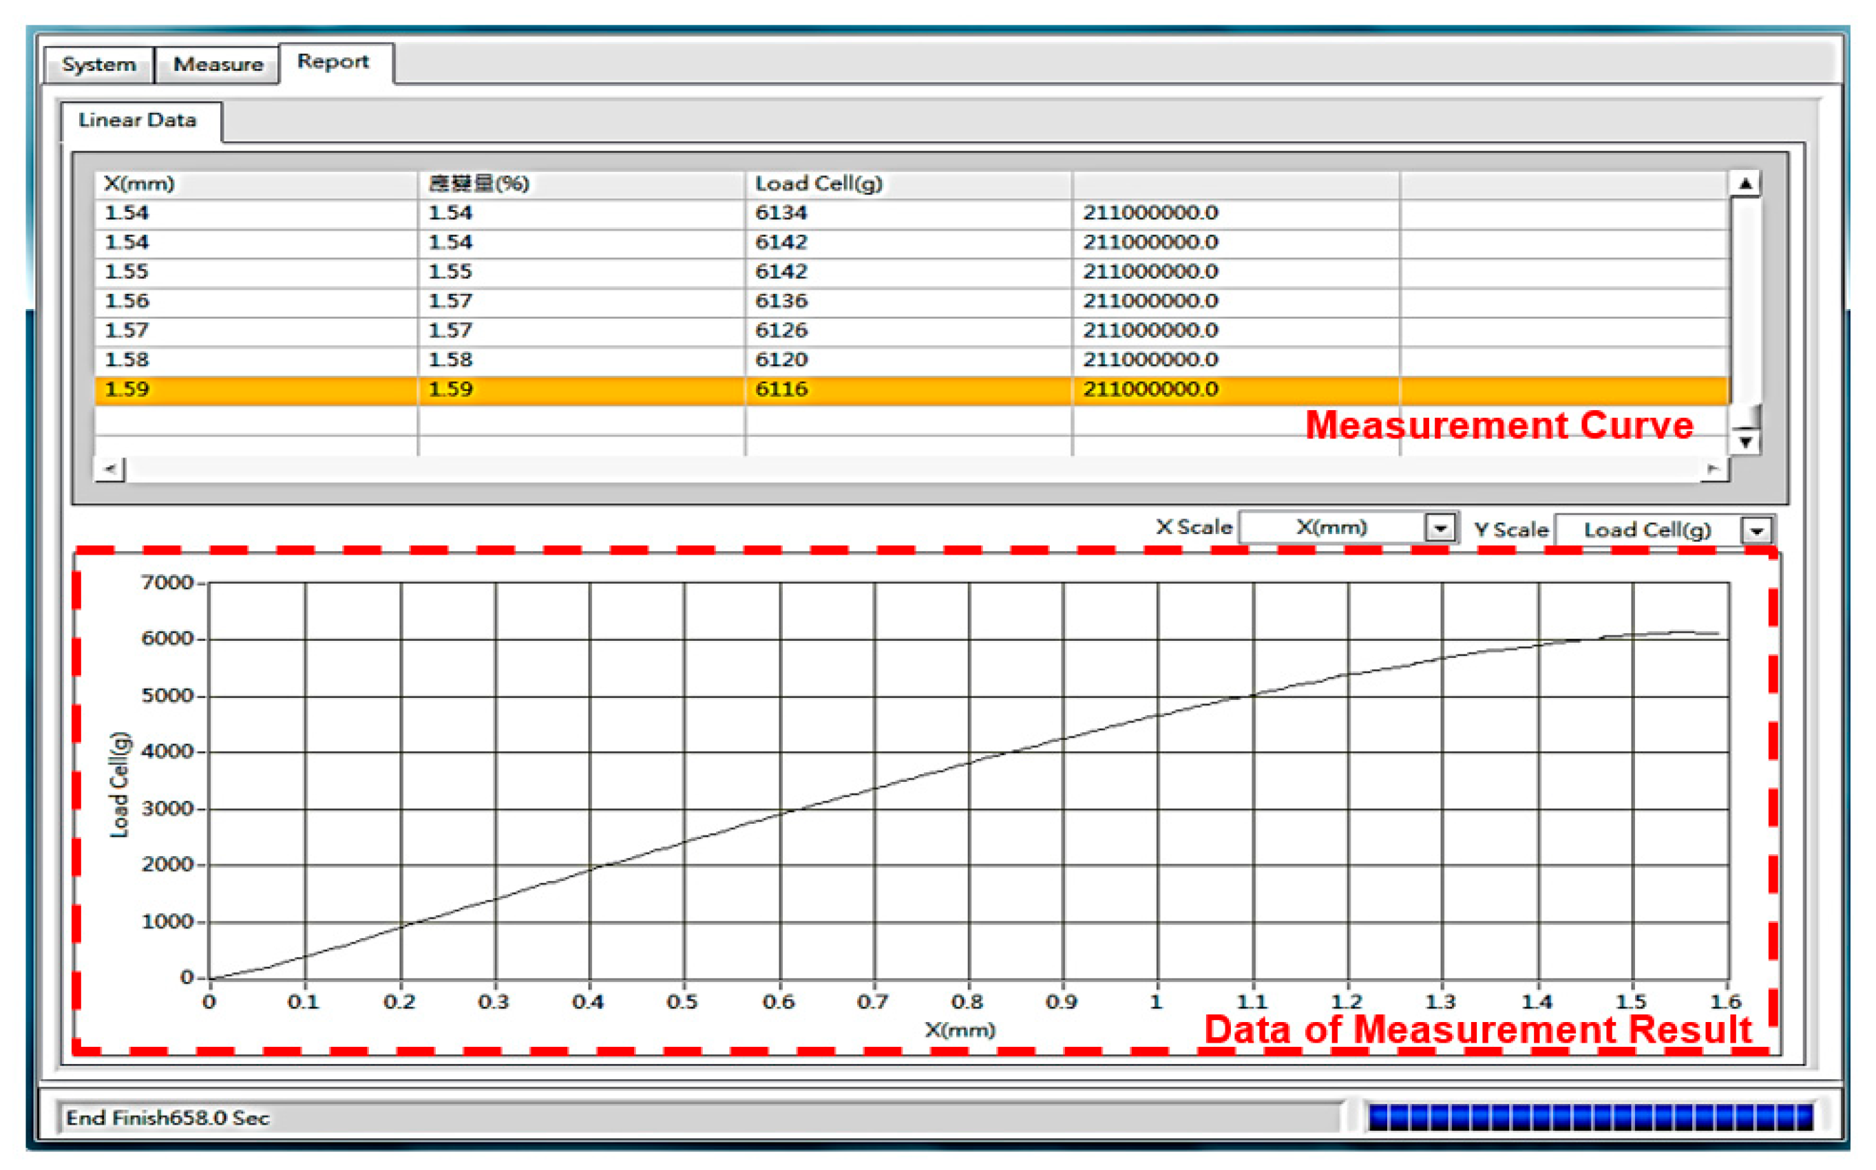1876x1170 pixels.
Task: Click the blue progress bar
Action: pos(1591,1116)
